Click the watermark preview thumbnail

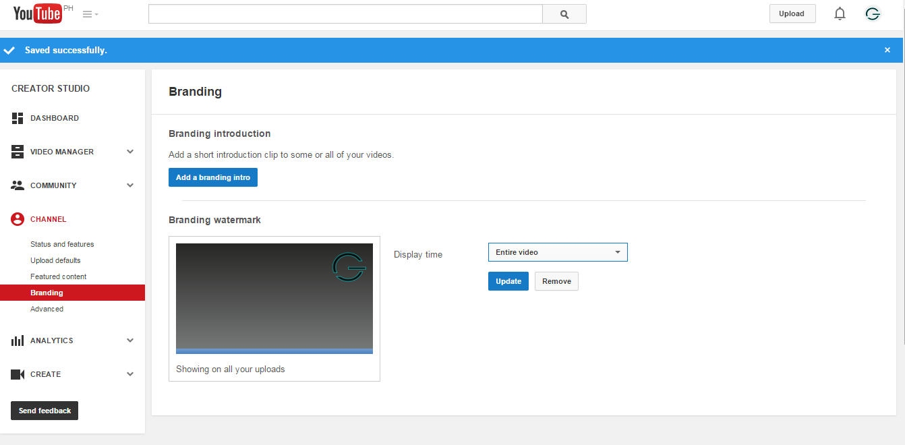click(x=274, y=299)
